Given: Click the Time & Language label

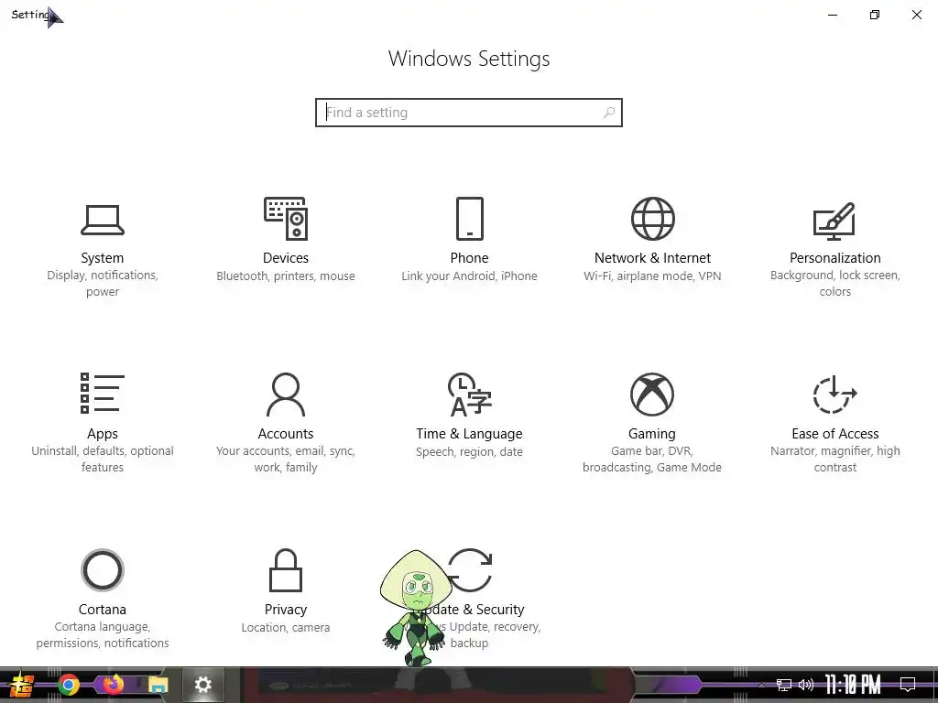Looking at the screenshot, I should click(x=470, y=433).
